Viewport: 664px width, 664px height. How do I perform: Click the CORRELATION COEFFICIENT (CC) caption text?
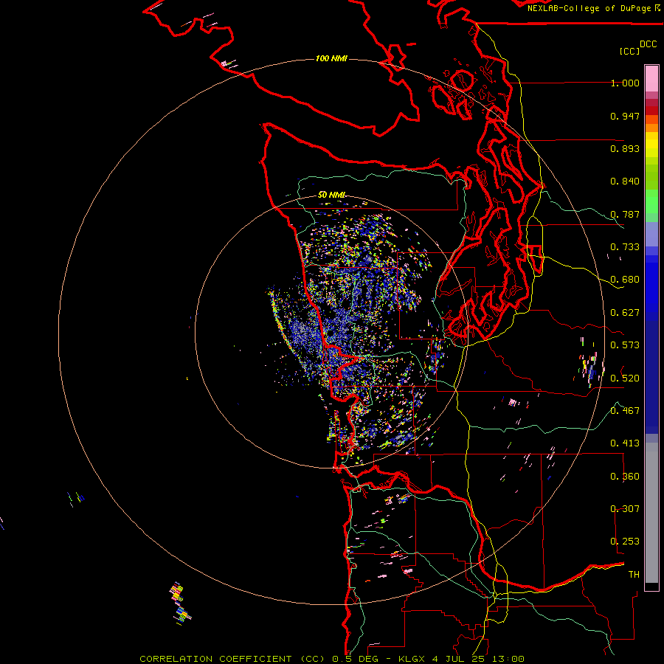coord(232,659)
